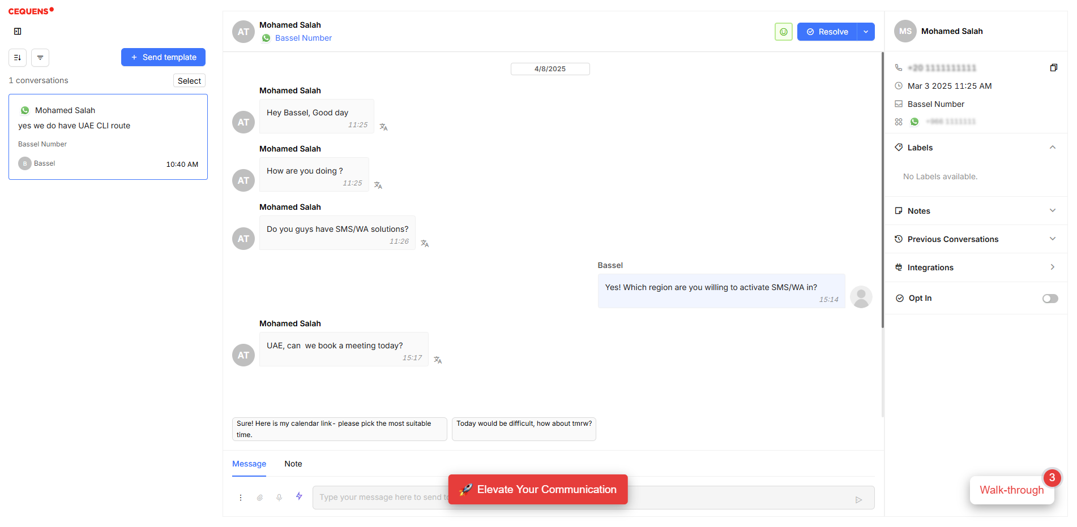The width and height of the screenshot is (1077, 527).
Task: Toggle the Opt In switch
Action: pos(1050,299)
